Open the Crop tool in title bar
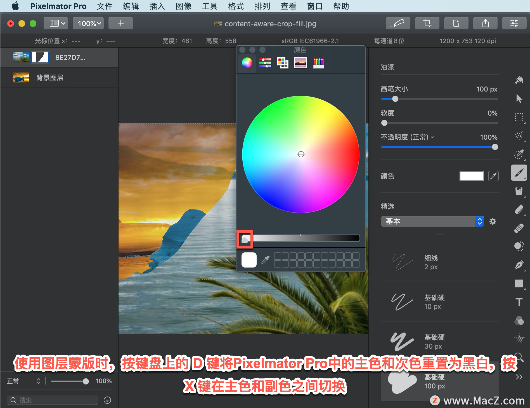530x408 pixels. 427,23
